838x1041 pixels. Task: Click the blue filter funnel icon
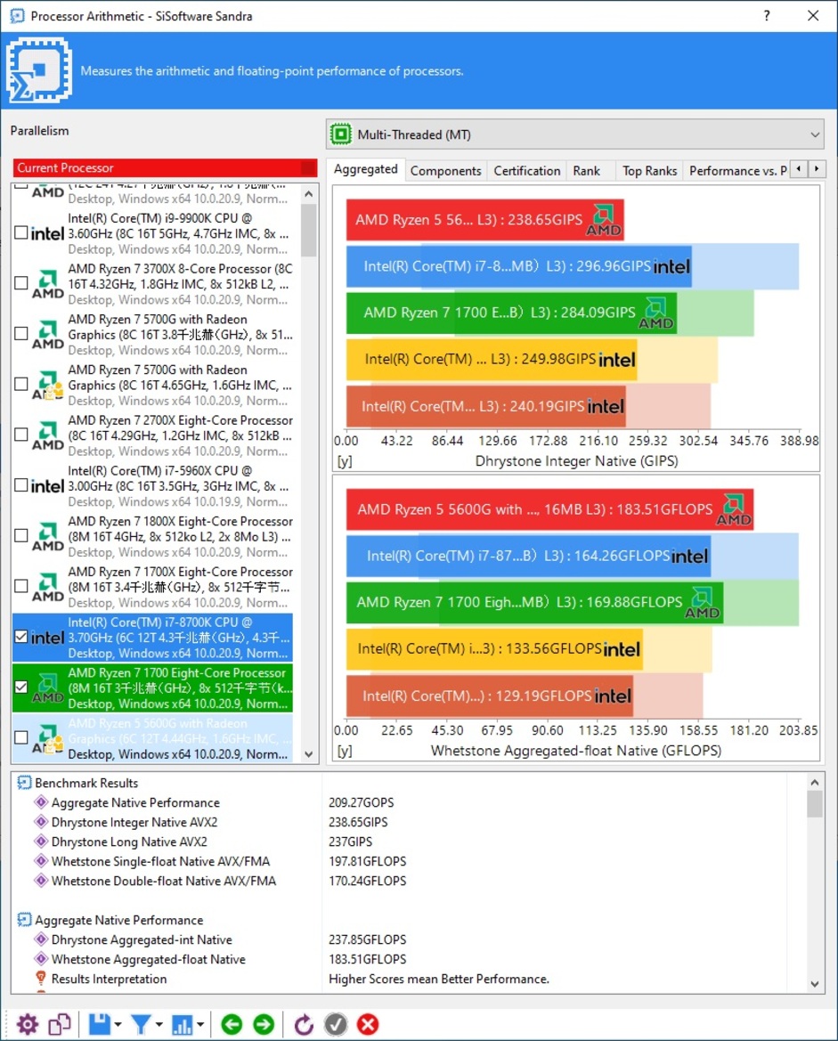(141, 1024)
